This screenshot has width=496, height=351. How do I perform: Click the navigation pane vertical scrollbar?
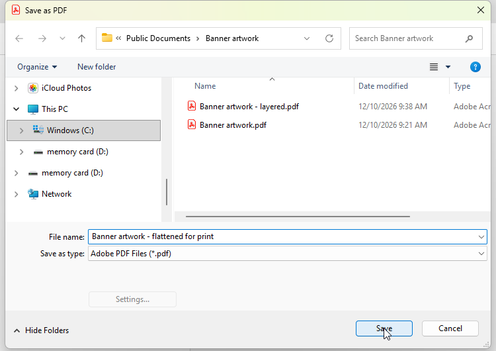[167, 192]
